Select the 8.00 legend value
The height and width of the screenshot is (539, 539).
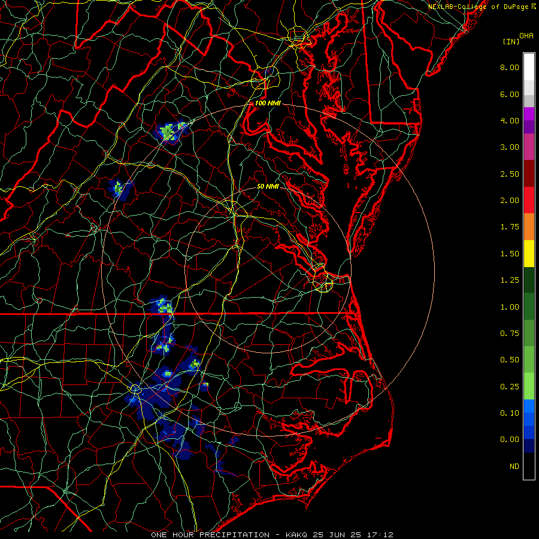510,67
